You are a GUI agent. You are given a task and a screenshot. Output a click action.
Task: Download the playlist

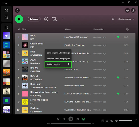pyautogui.click(x=46, y=19)
